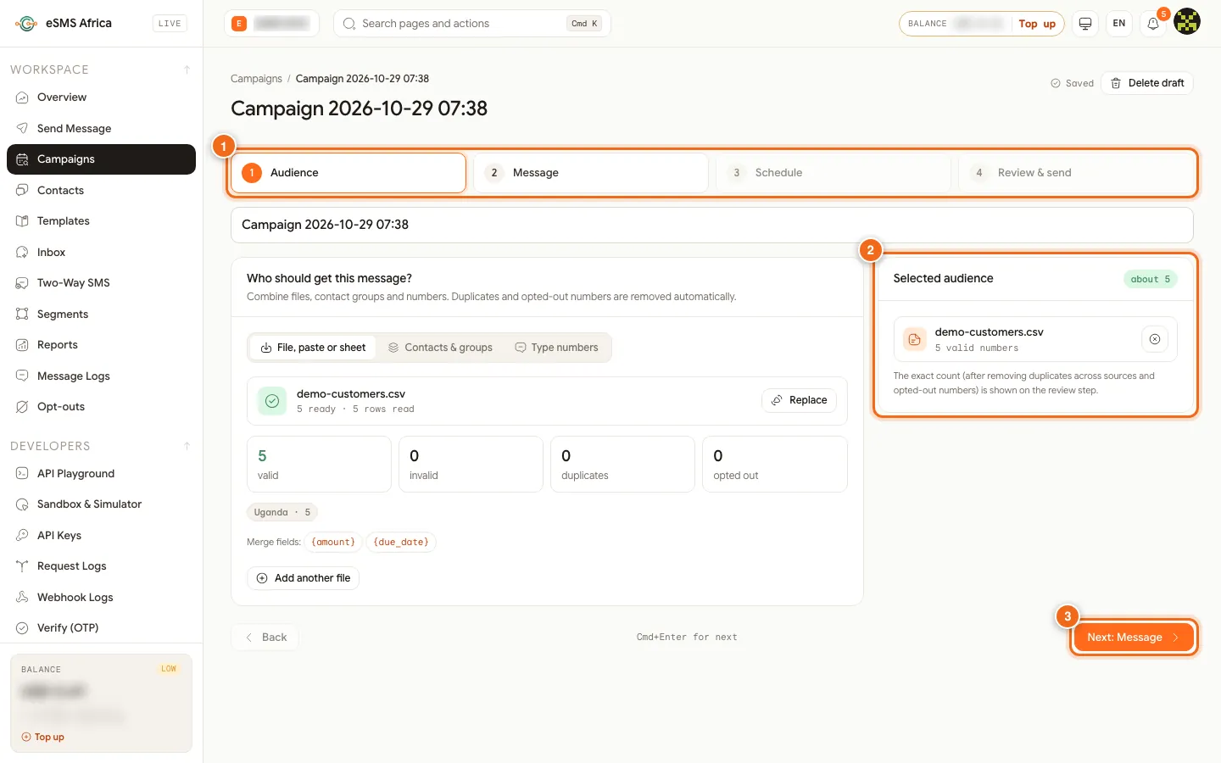Collapse the Developers section arrow
Screen dimensions: 1221x763
[187, 446]
